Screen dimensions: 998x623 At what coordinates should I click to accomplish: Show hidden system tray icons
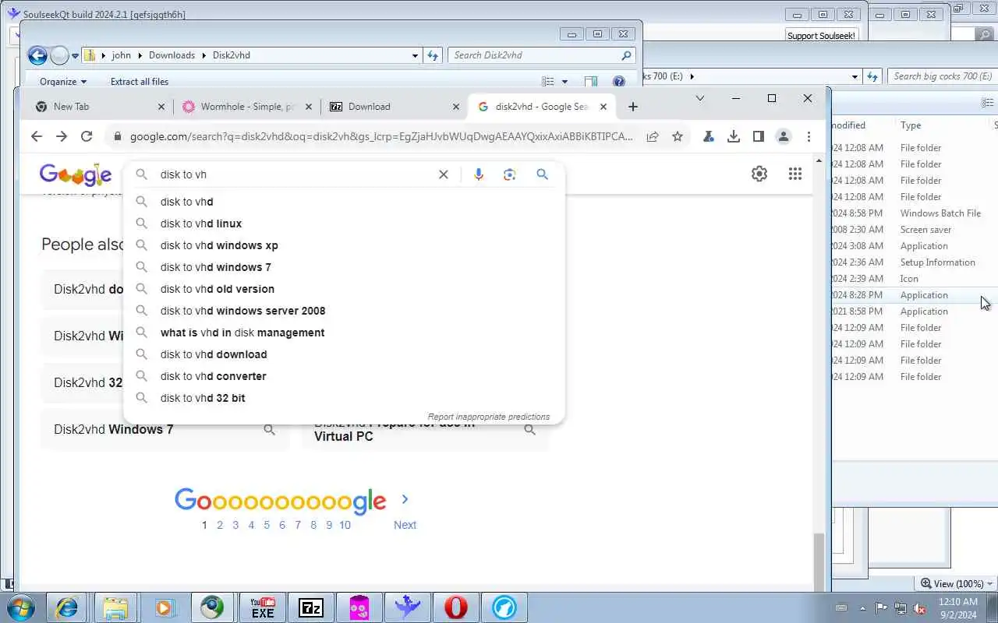coord(862,608)
